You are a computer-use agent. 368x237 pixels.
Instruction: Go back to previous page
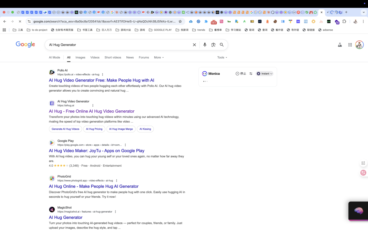(5, 21)
